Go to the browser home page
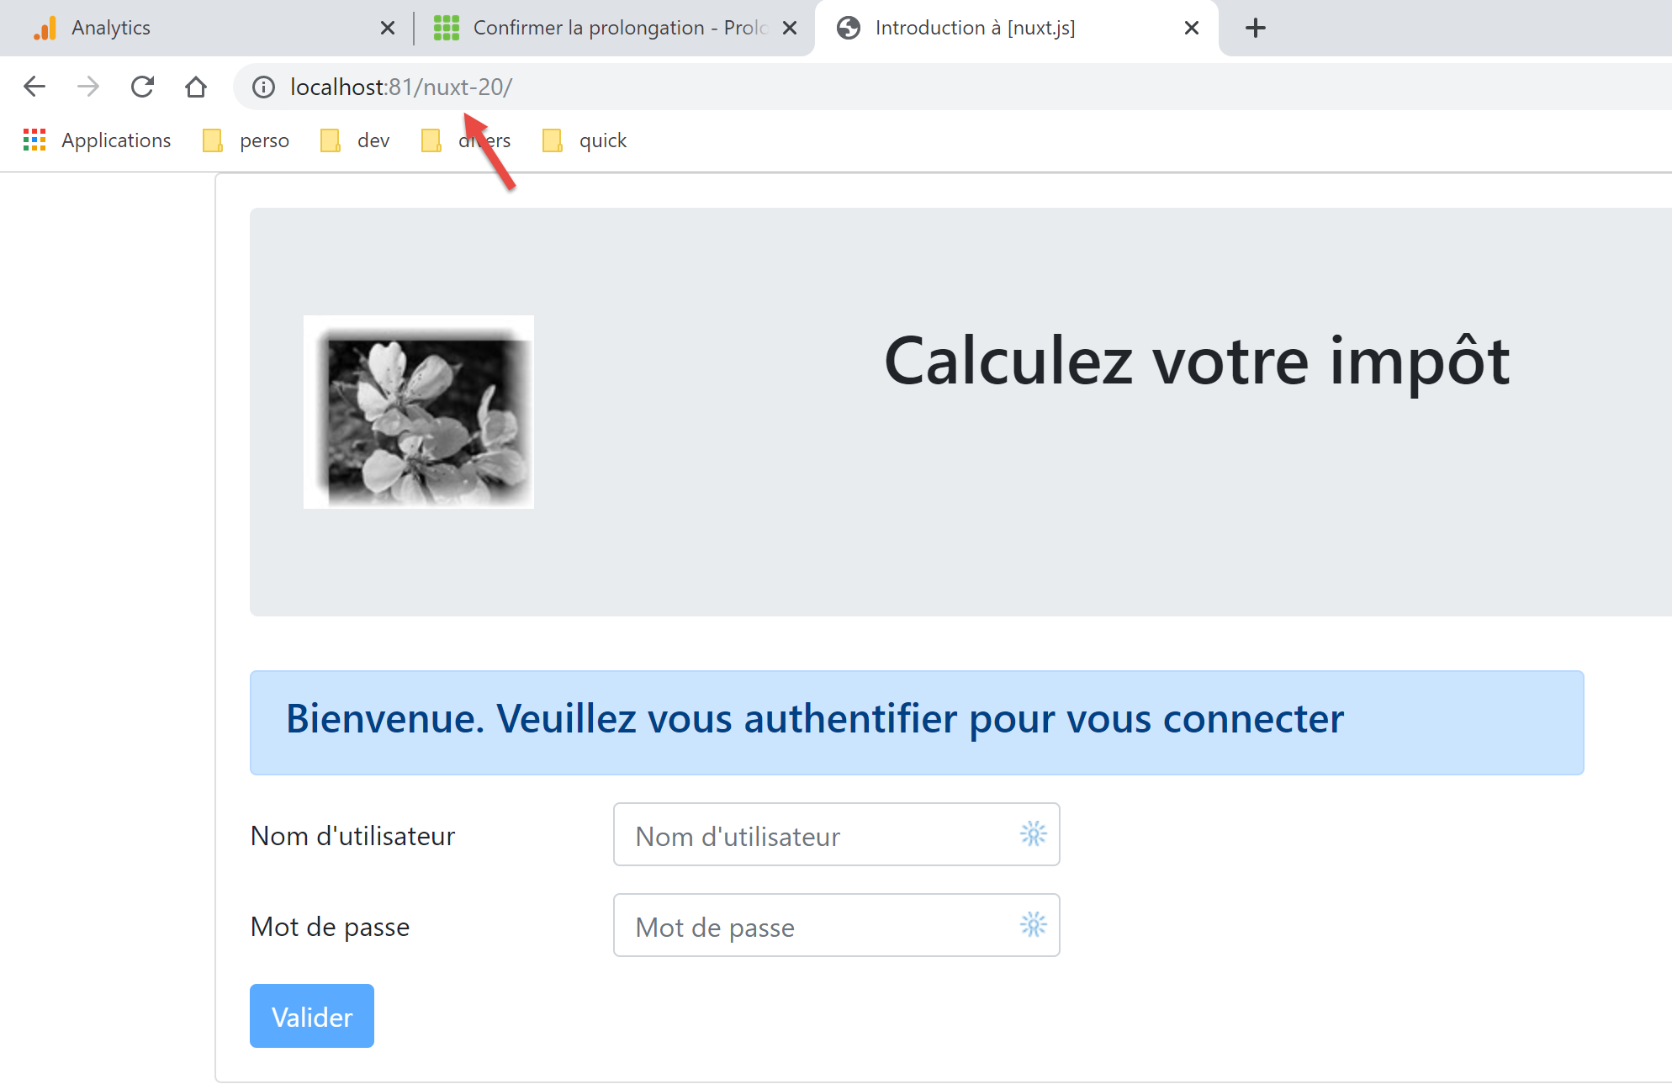 (196, 87)
